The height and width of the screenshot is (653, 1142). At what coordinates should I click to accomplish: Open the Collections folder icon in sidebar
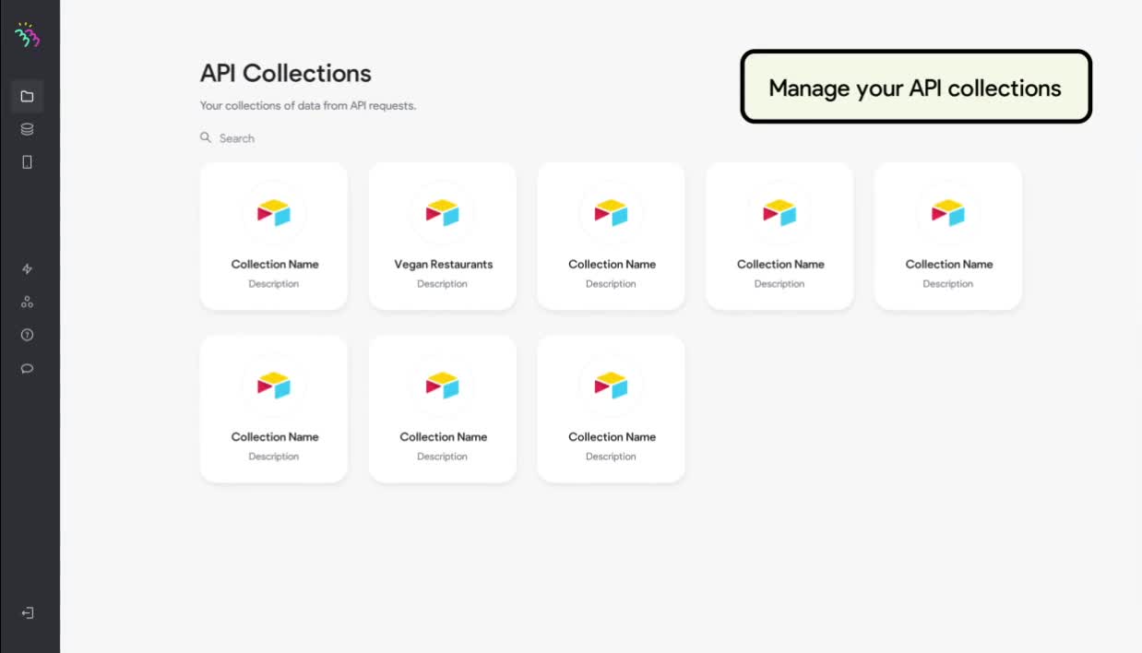[x=28, y=96]
